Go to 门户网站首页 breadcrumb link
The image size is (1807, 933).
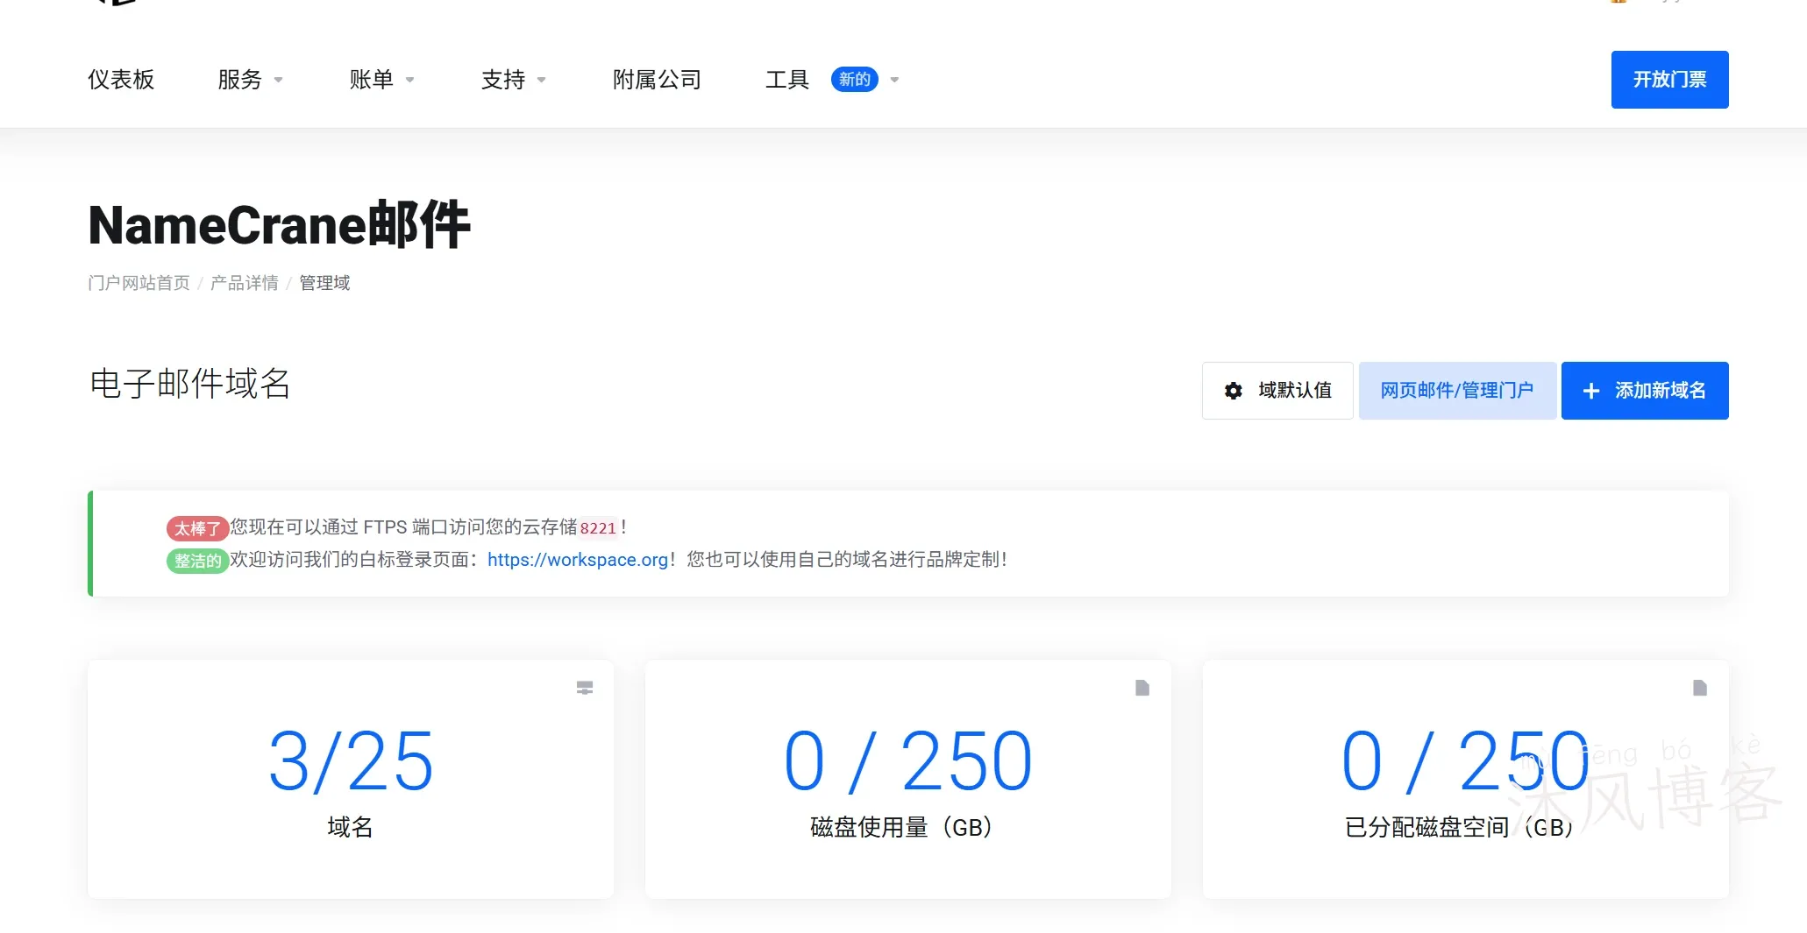point(139,283)
